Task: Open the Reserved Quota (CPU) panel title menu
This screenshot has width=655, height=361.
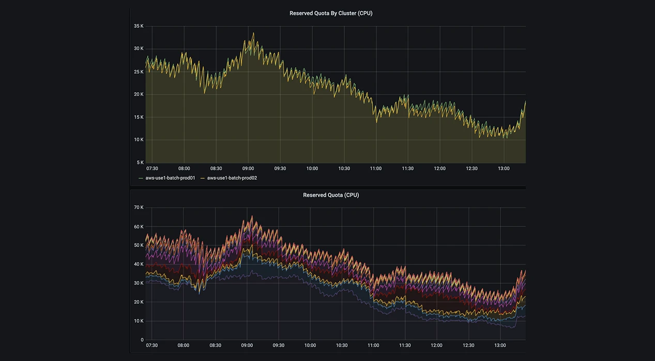Action: [331, 195]
